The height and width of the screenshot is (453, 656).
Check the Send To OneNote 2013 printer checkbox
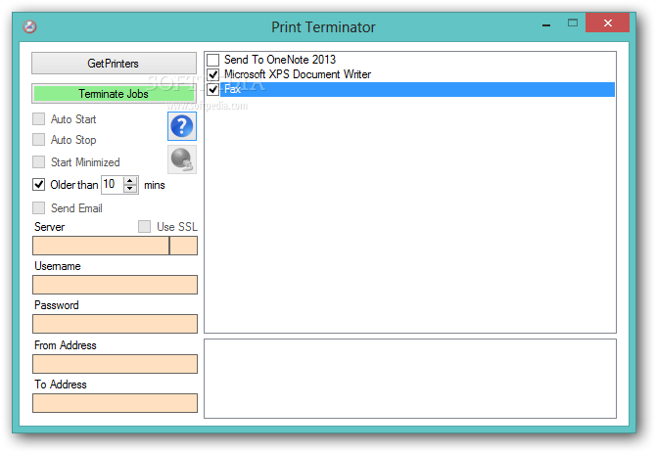[212, 60]
